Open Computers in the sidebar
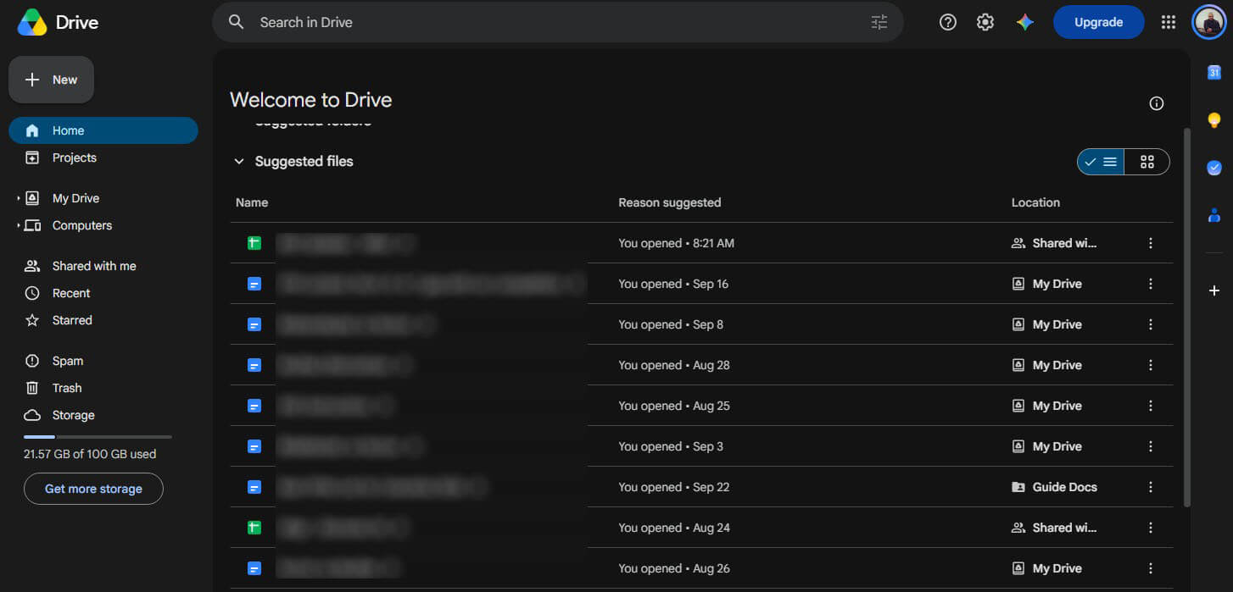This screenshot has width=1233, height=592. point(103,225)
